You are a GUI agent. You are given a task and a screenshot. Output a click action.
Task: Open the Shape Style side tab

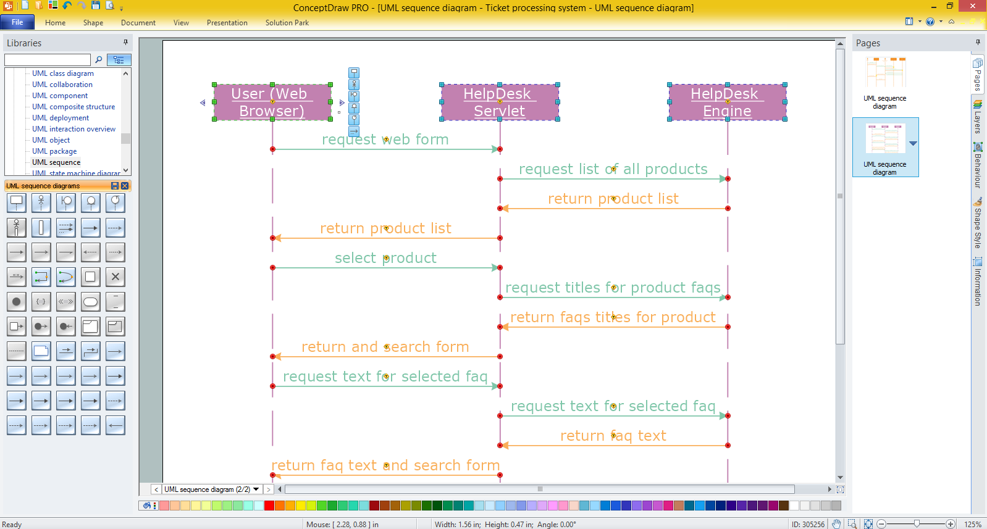(978, 222)
